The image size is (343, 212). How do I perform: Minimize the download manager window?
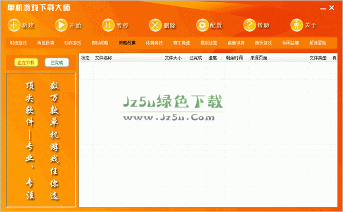[323, 9]
